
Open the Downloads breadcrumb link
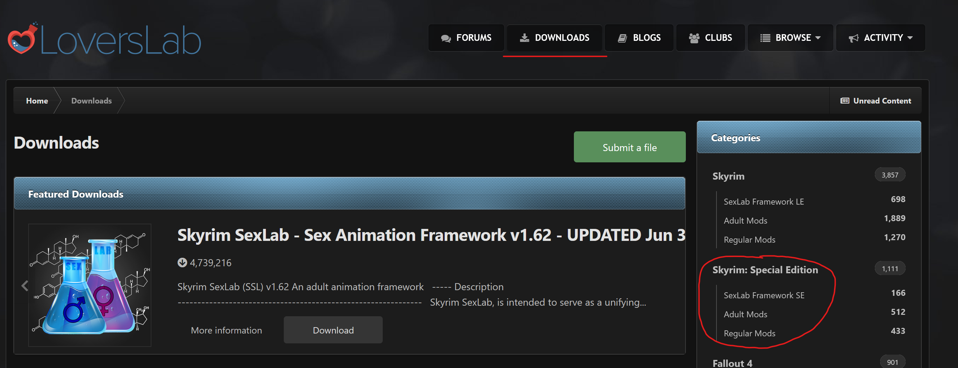click(x=91, y=100)
